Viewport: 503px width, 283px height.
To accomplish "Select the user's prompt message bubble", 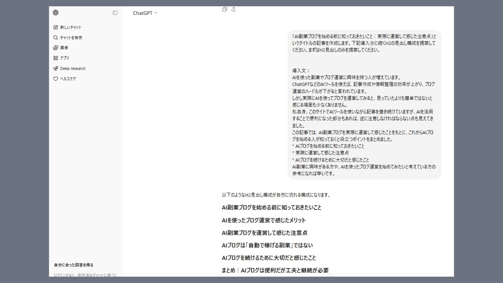I will click(x=363, y=104).
